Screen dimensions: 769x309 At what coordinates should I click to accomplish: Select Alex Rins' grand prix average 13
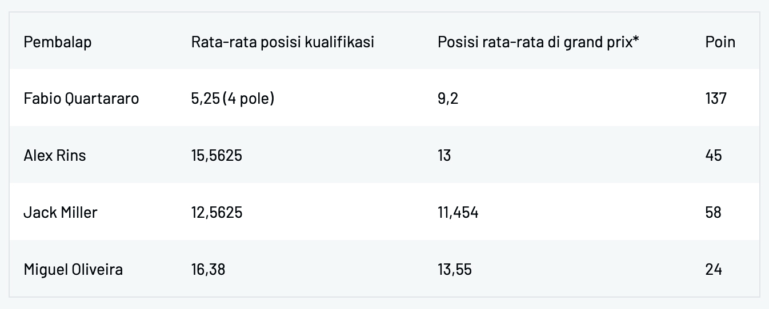(444, 156)
